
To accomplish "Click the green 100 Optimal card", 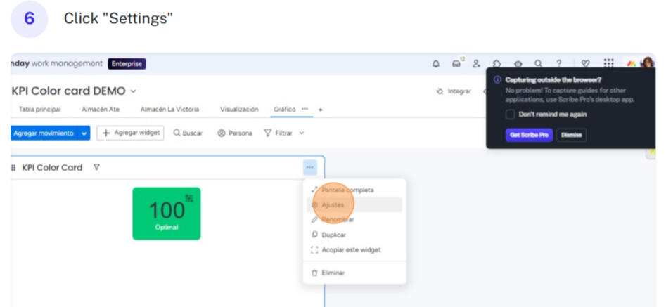I will (166, 214).
